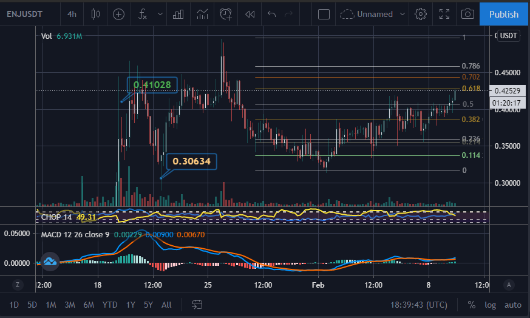Open the USDT currency selector
530x318 pixels.
508,36
